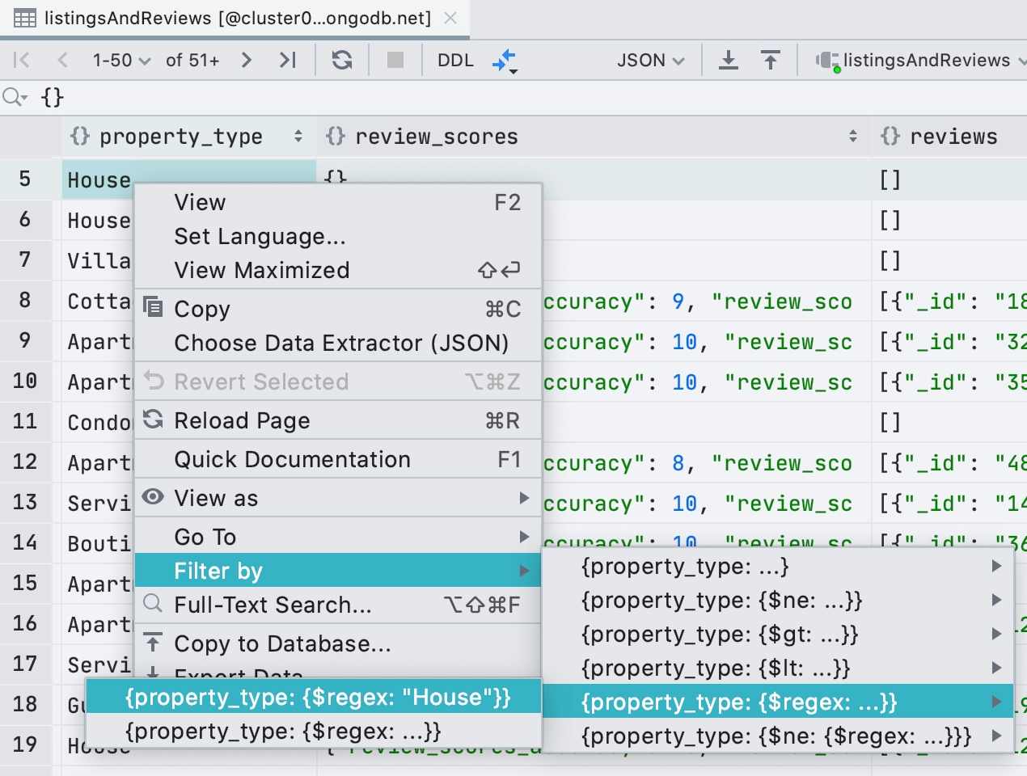Open the 1-50 page size dropdown
The image size is (1027, 776).
click(121, 61)
